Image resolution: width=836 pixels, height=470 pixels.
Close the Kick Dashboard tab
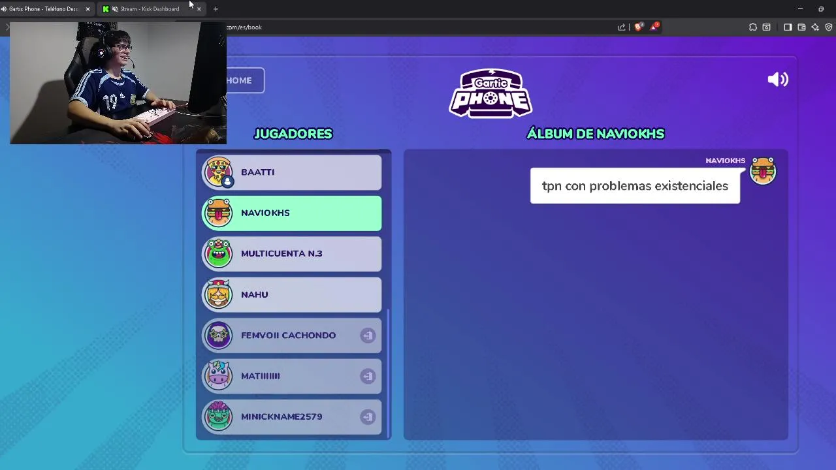[x=199, y=9]
